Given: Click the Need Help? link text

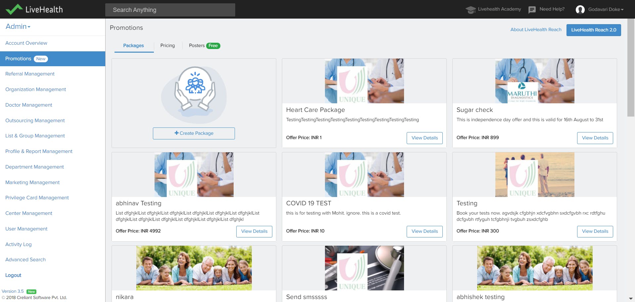Looking at the screenshot, I should (552, 9).
